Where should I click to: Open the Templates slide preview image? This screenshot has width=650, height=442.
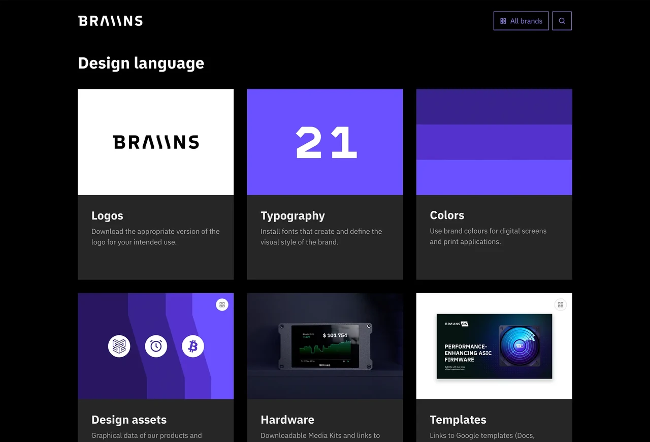pos(494,346)
